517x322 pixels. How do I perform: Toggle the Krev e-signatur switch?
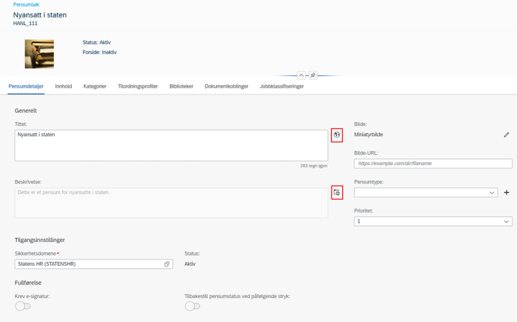[23, 307]
